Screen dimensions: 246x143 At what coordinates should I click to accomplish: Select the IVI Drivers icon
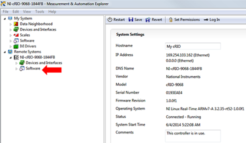[16, 46]
